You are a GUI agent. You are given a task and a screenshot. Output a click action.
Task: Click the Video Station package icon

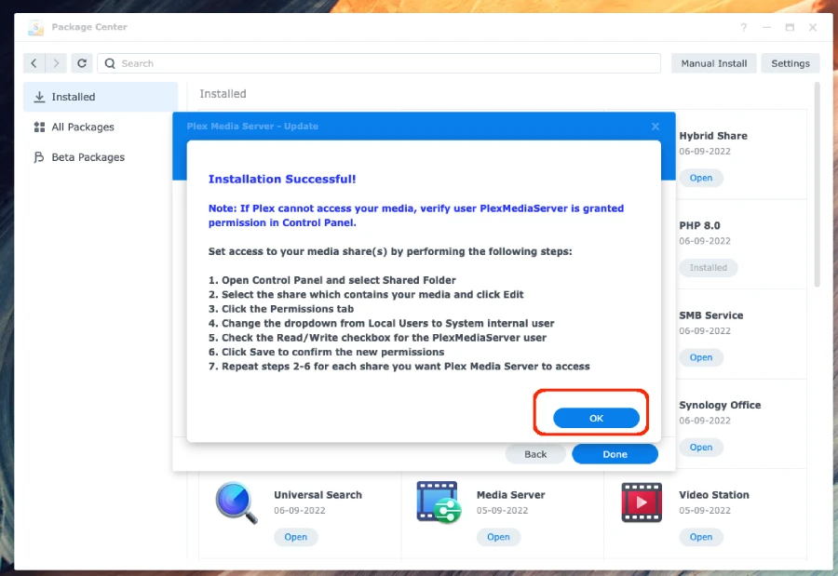pos(642,502)
